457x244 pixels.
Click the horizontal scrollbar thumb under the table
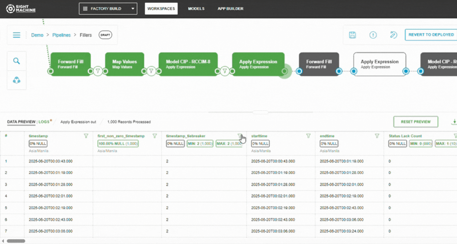pos(16,241)
